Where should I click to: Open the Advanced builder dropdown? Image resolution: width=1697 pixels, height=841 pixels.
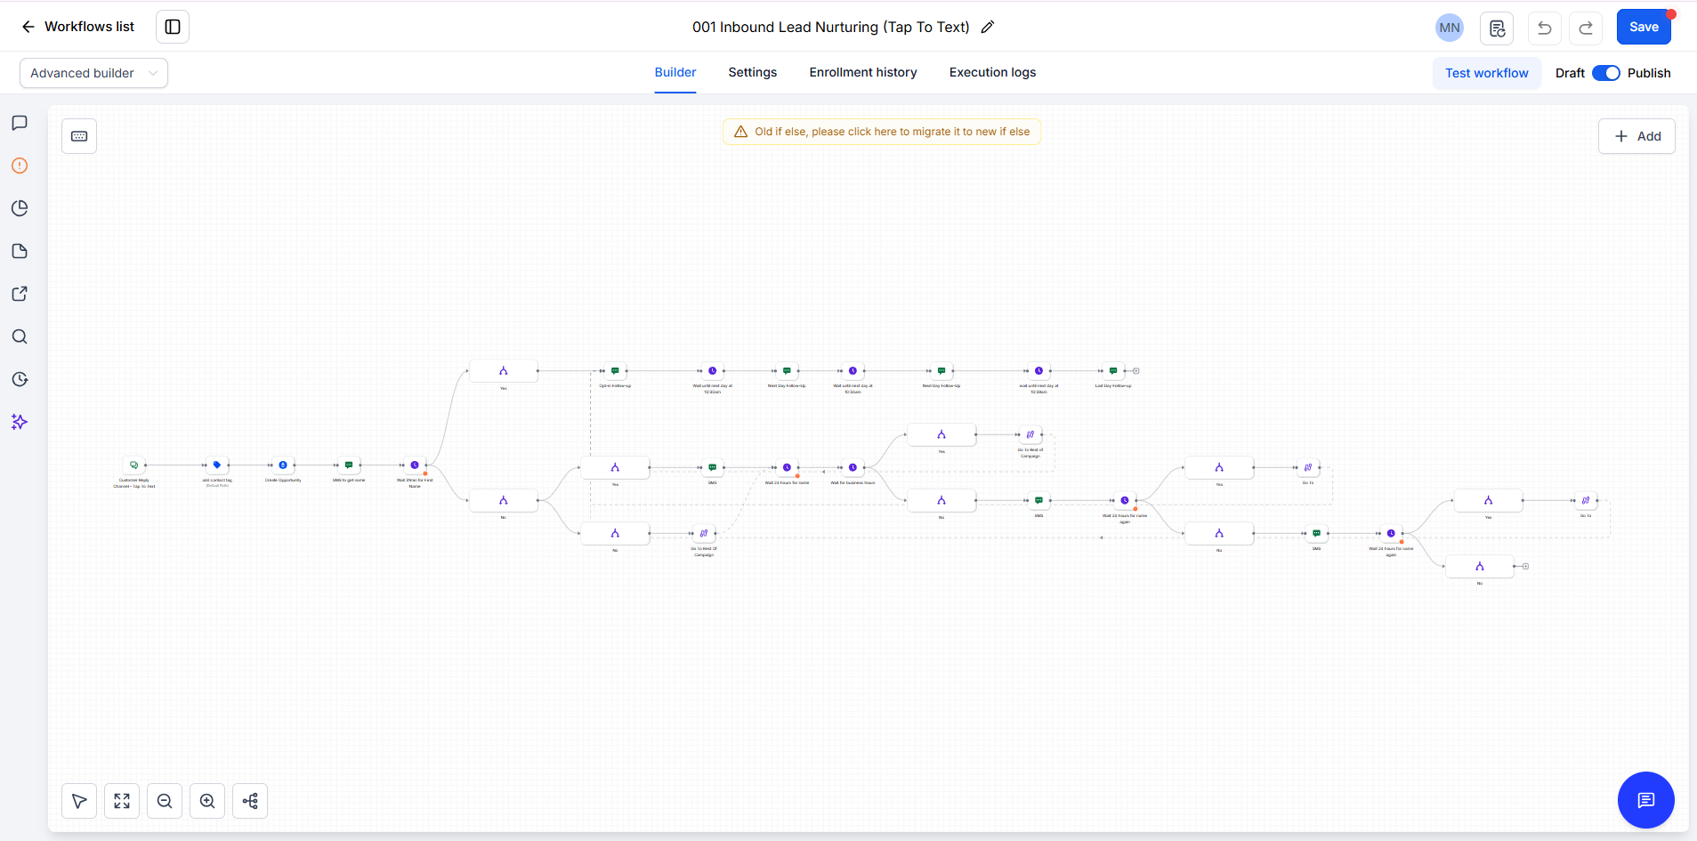pyautogui.click(x=93, y=73)
